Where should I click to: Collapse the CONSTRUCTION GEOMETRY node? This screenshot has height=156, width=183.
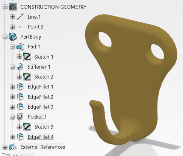[x=5, y=7]
